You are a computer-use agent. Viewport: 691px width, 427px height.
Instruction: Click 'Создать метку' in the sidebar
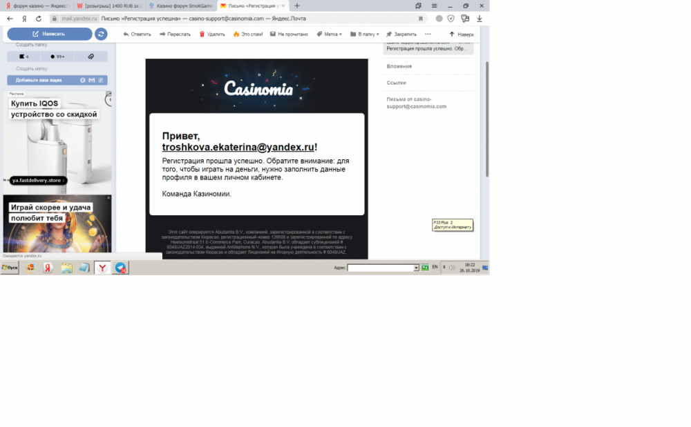[31, 68]
